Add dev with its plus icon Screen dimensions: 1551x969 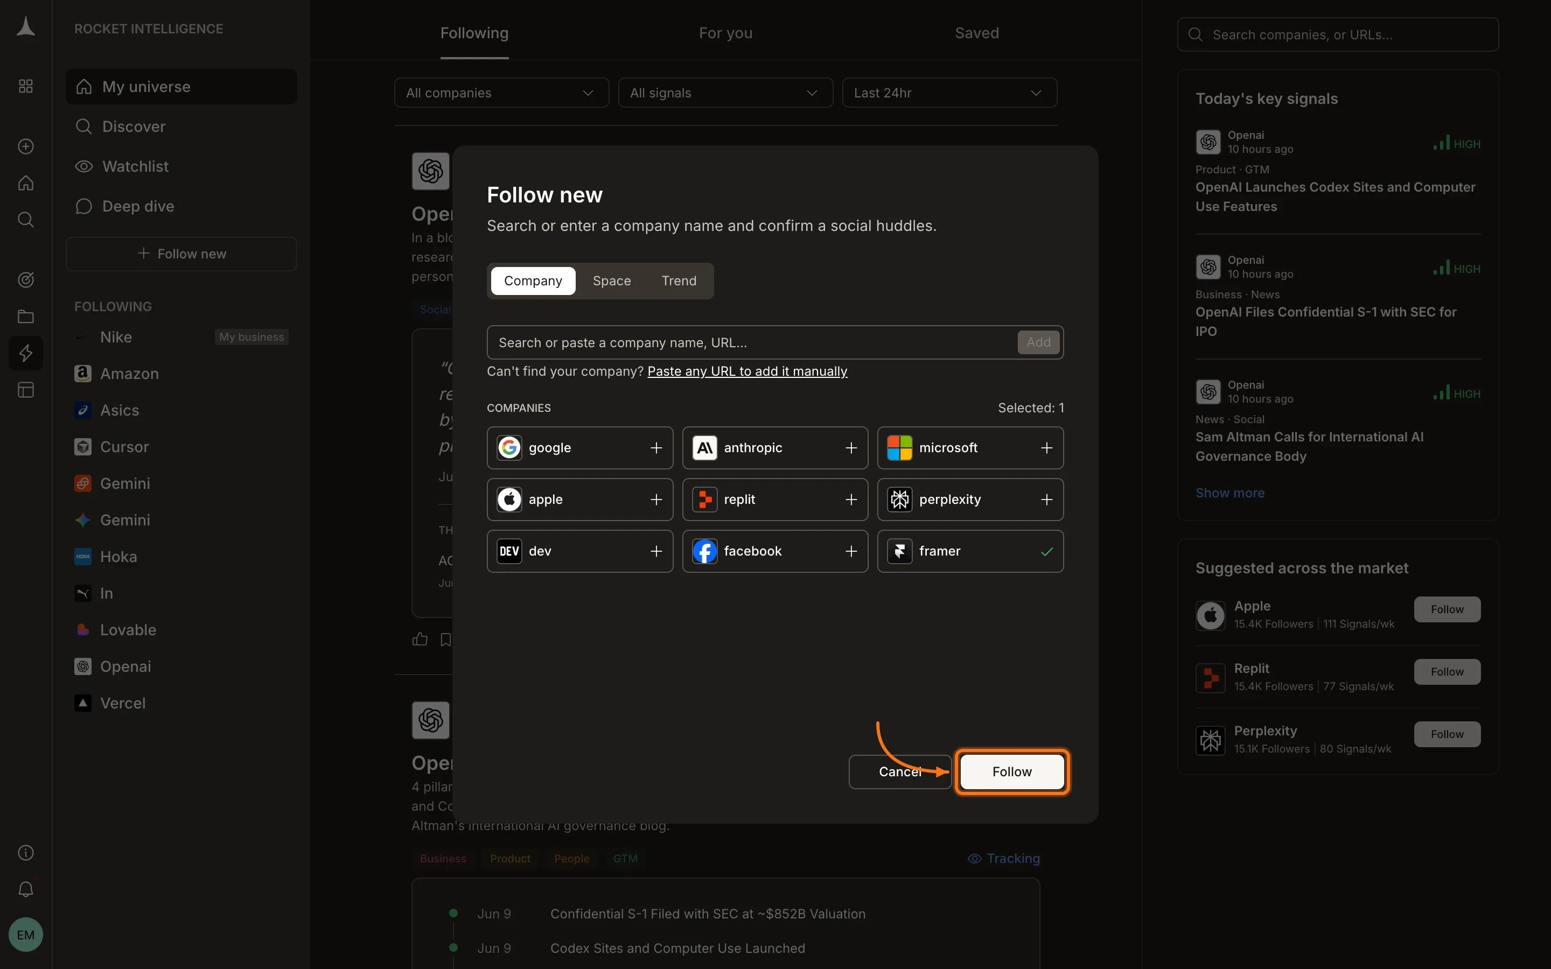click(x=655, y=551)
